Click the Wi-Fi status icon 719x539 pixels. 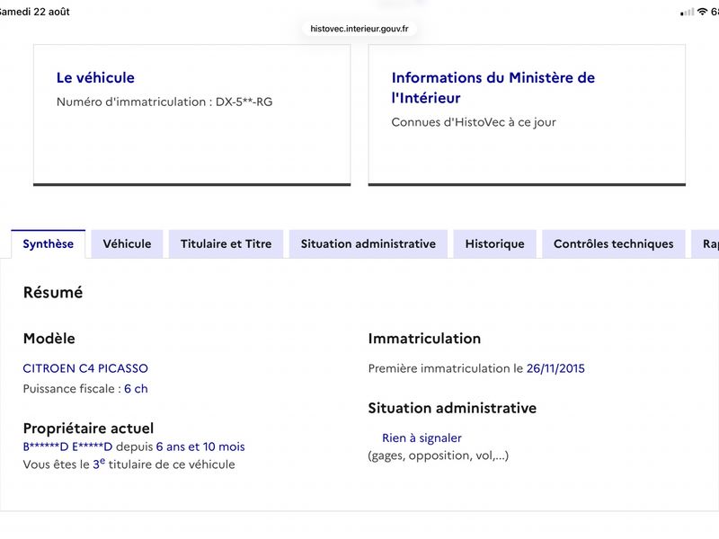(702, 12)
